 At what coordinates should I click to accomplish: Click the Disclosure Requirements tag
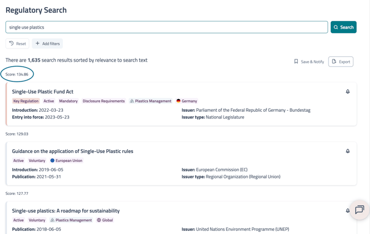pos(103,101)
